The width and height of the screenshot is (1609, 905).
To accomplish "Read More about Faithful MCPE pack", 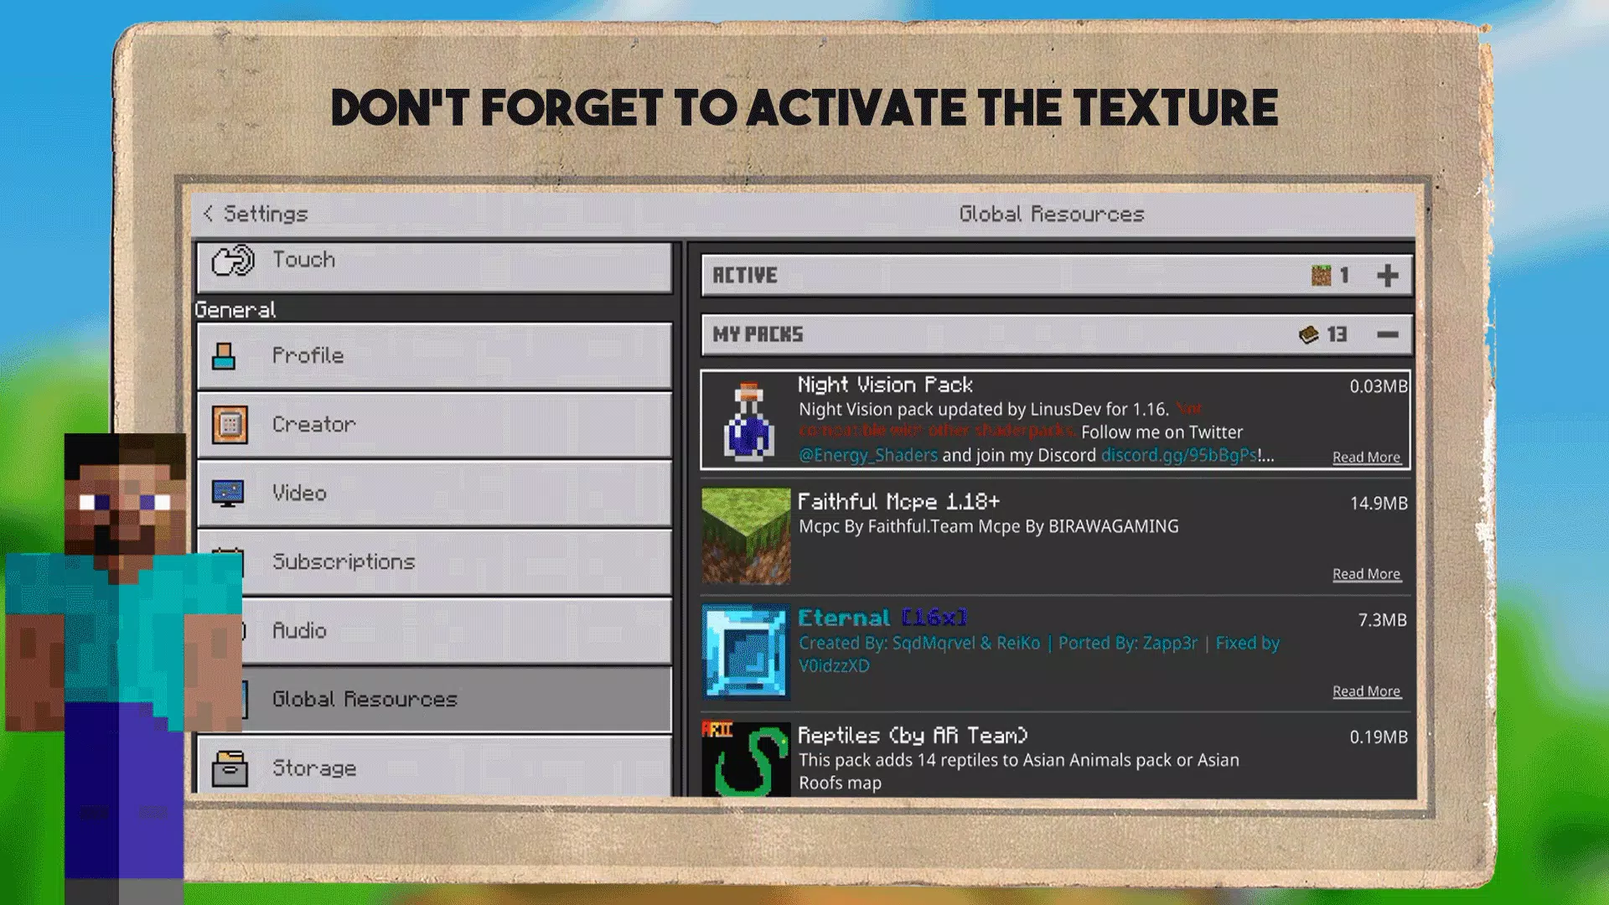I will [x=1366, y=572].
